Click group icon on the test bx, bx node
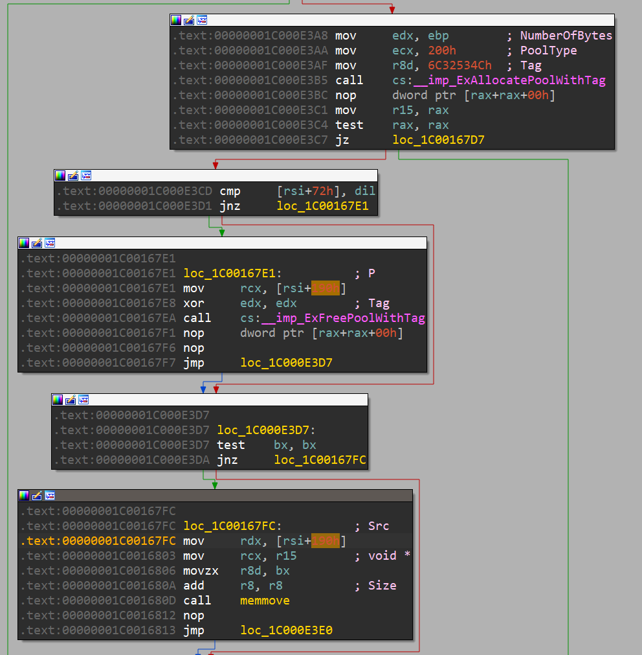This screenshot has width=642, height=655. click(x=83, y=400)
